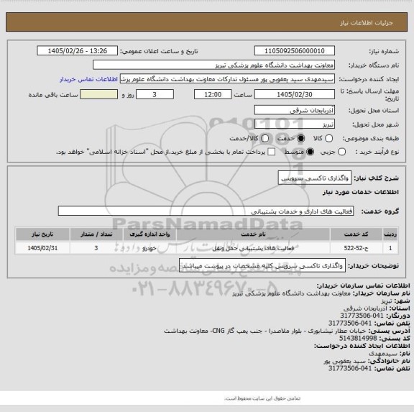Click the postal code 5143814998
This screenshot has height=412, width=414.
(358, 339)
